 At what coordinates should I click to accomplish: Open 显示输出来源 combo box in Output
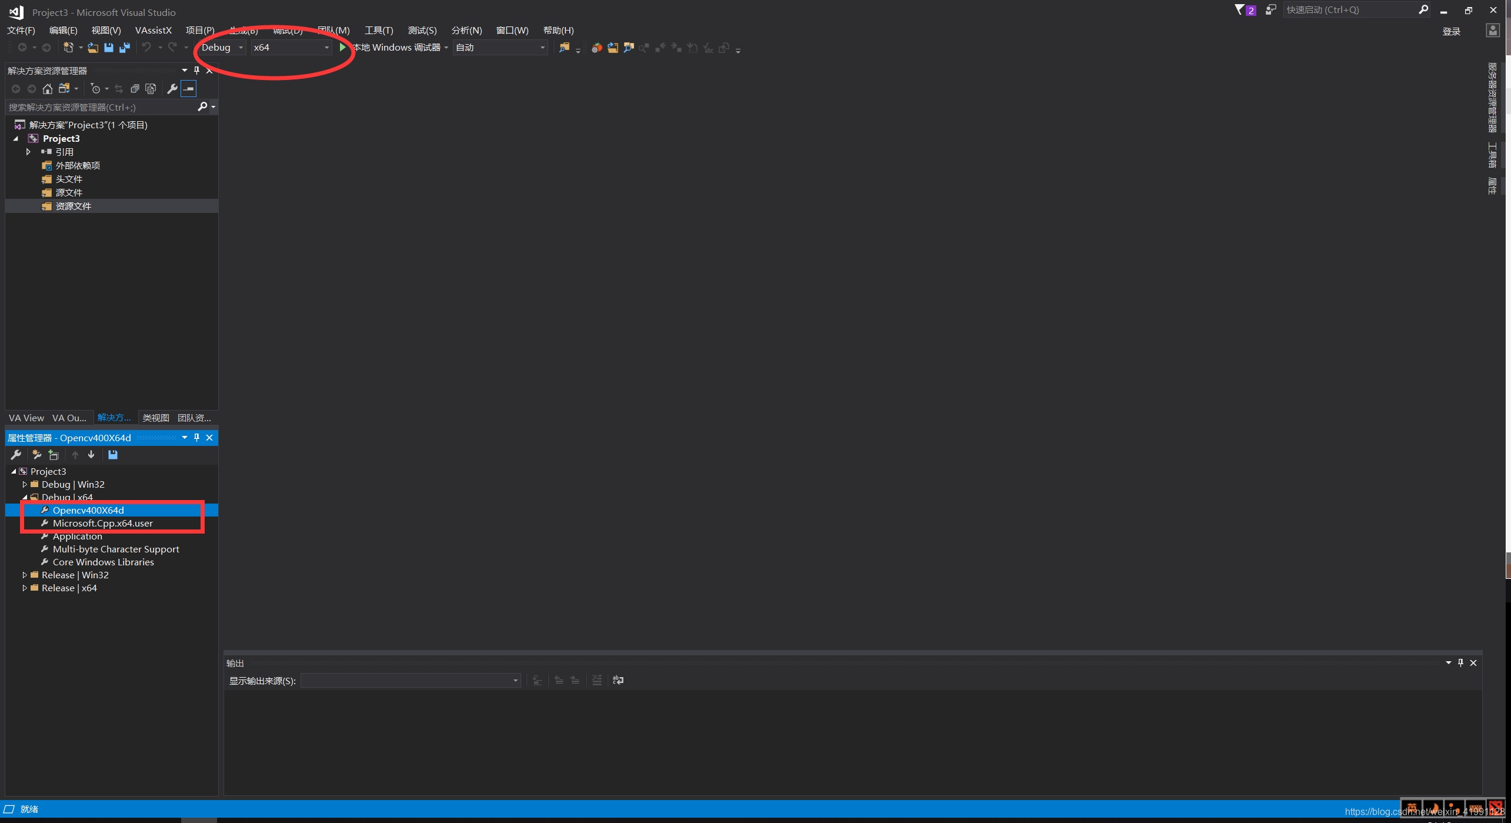[x=410, y=681]
